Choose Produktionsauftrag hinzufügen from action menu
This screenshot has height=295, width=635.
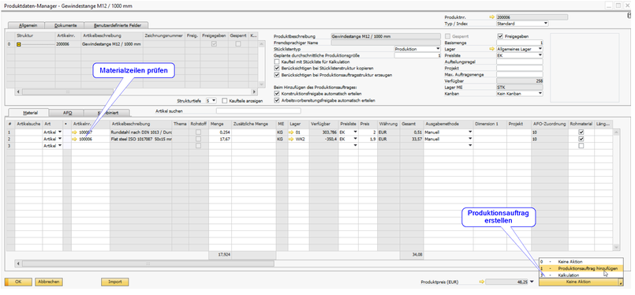coord(581,268)
